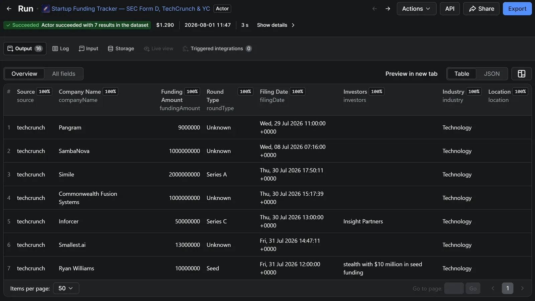
Task: Switch to Table format
Action: [x=461, y=74]
